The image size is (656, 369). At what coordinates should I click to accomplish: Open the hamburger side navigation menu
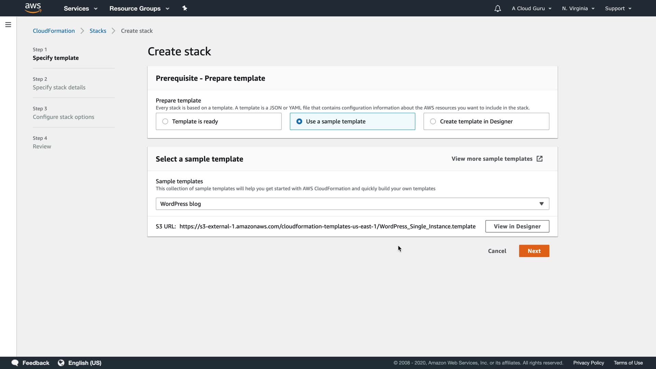click(8, 25)
